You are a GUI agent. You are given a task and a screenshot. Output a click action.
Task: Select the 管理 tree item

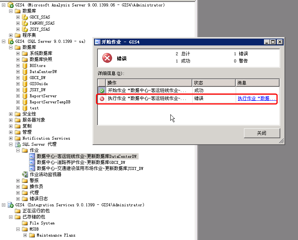pos(27,132)
